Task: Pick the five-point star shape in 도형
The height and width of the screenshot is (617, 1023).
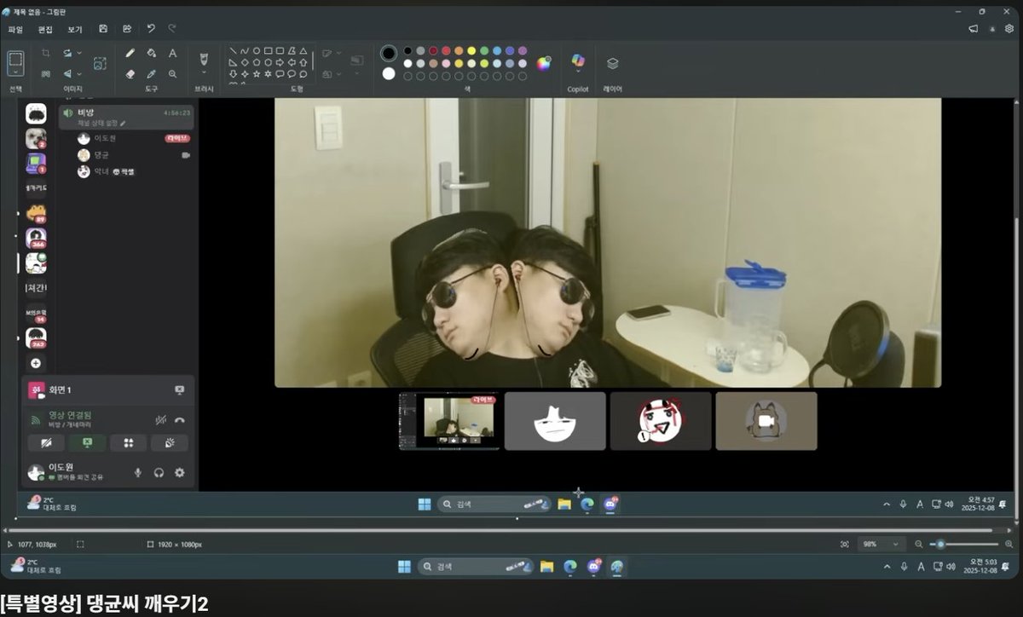Action: 257,74
